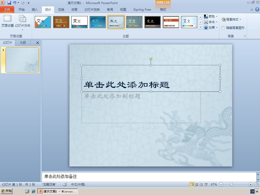260x195 pixels.
Task: Open PowerPoint Help question mark icon
Action: 257,9
